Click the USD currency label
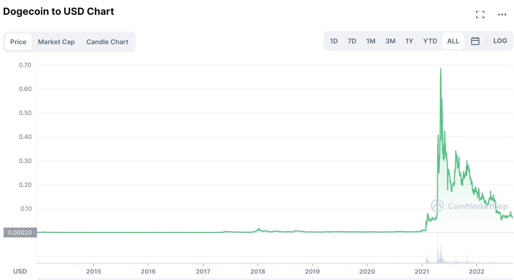The height and width of the screenshot is (280, 514). (x=20, y=272)
